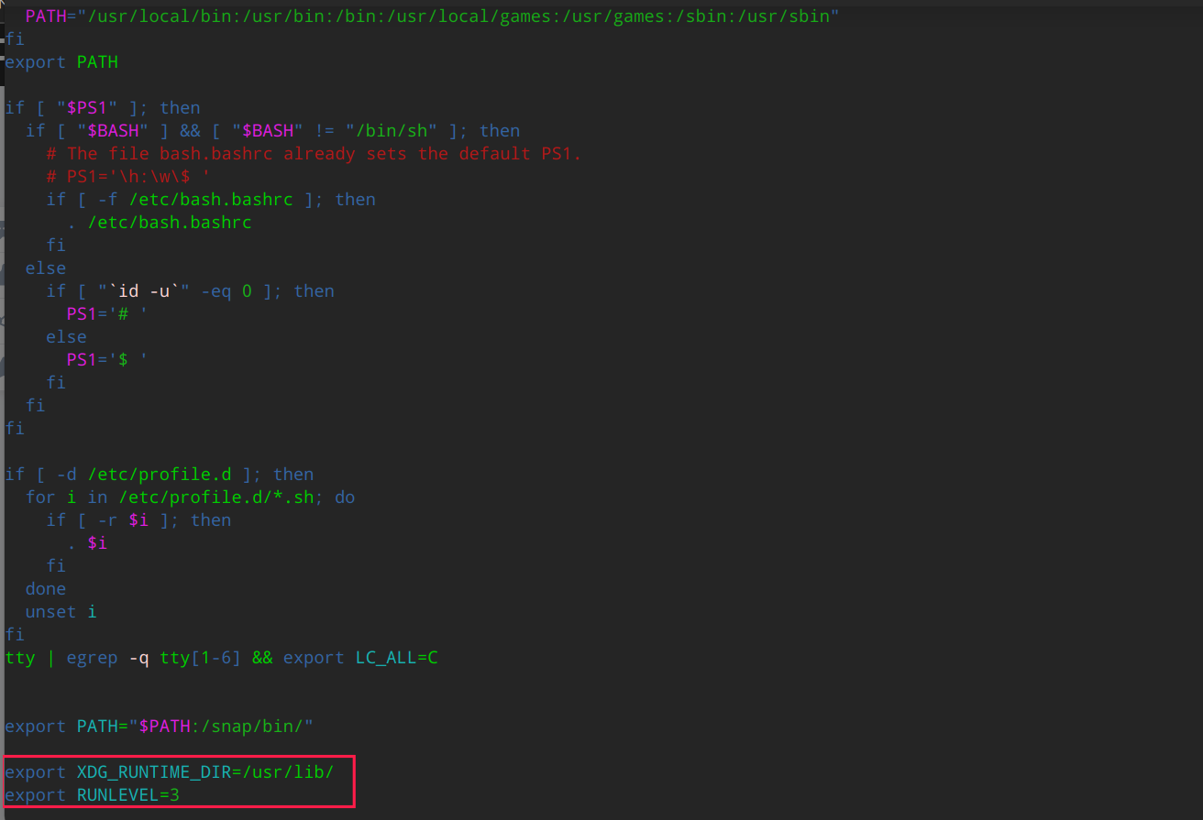Click the "for i in /etc/profile.d/*.sh; do" line
The width and height of the screenshot is (1203, 820).
click(x=191, y=497)
